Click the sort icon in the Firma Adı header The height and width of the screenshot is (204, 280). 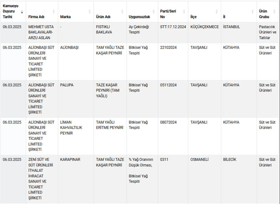54,12
